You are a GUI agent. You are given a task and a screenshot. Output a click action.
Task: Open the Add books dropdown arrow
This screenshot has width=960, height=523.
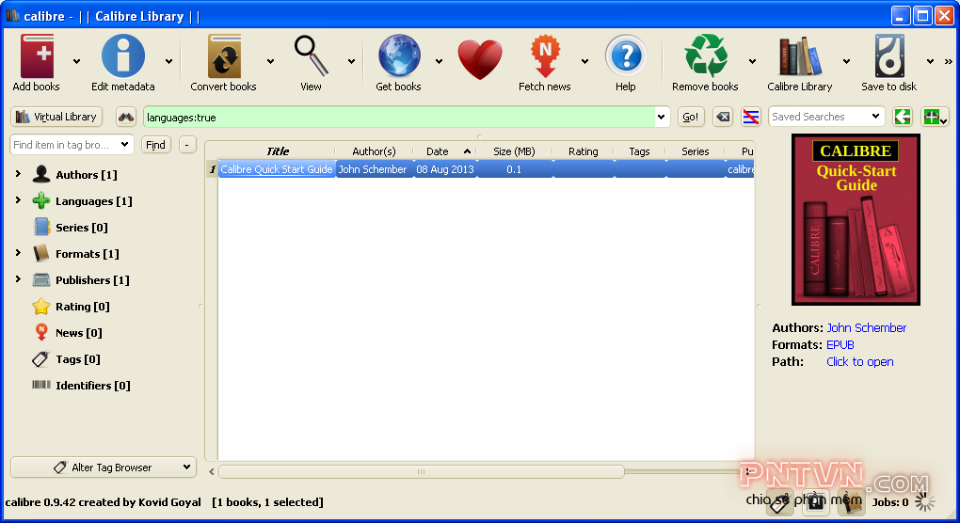point(76,61)
